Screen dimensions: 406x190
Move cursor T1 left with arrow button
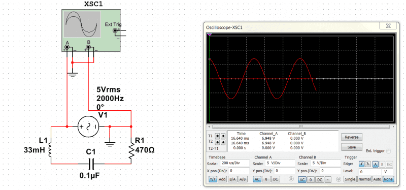tap(217, 136)
